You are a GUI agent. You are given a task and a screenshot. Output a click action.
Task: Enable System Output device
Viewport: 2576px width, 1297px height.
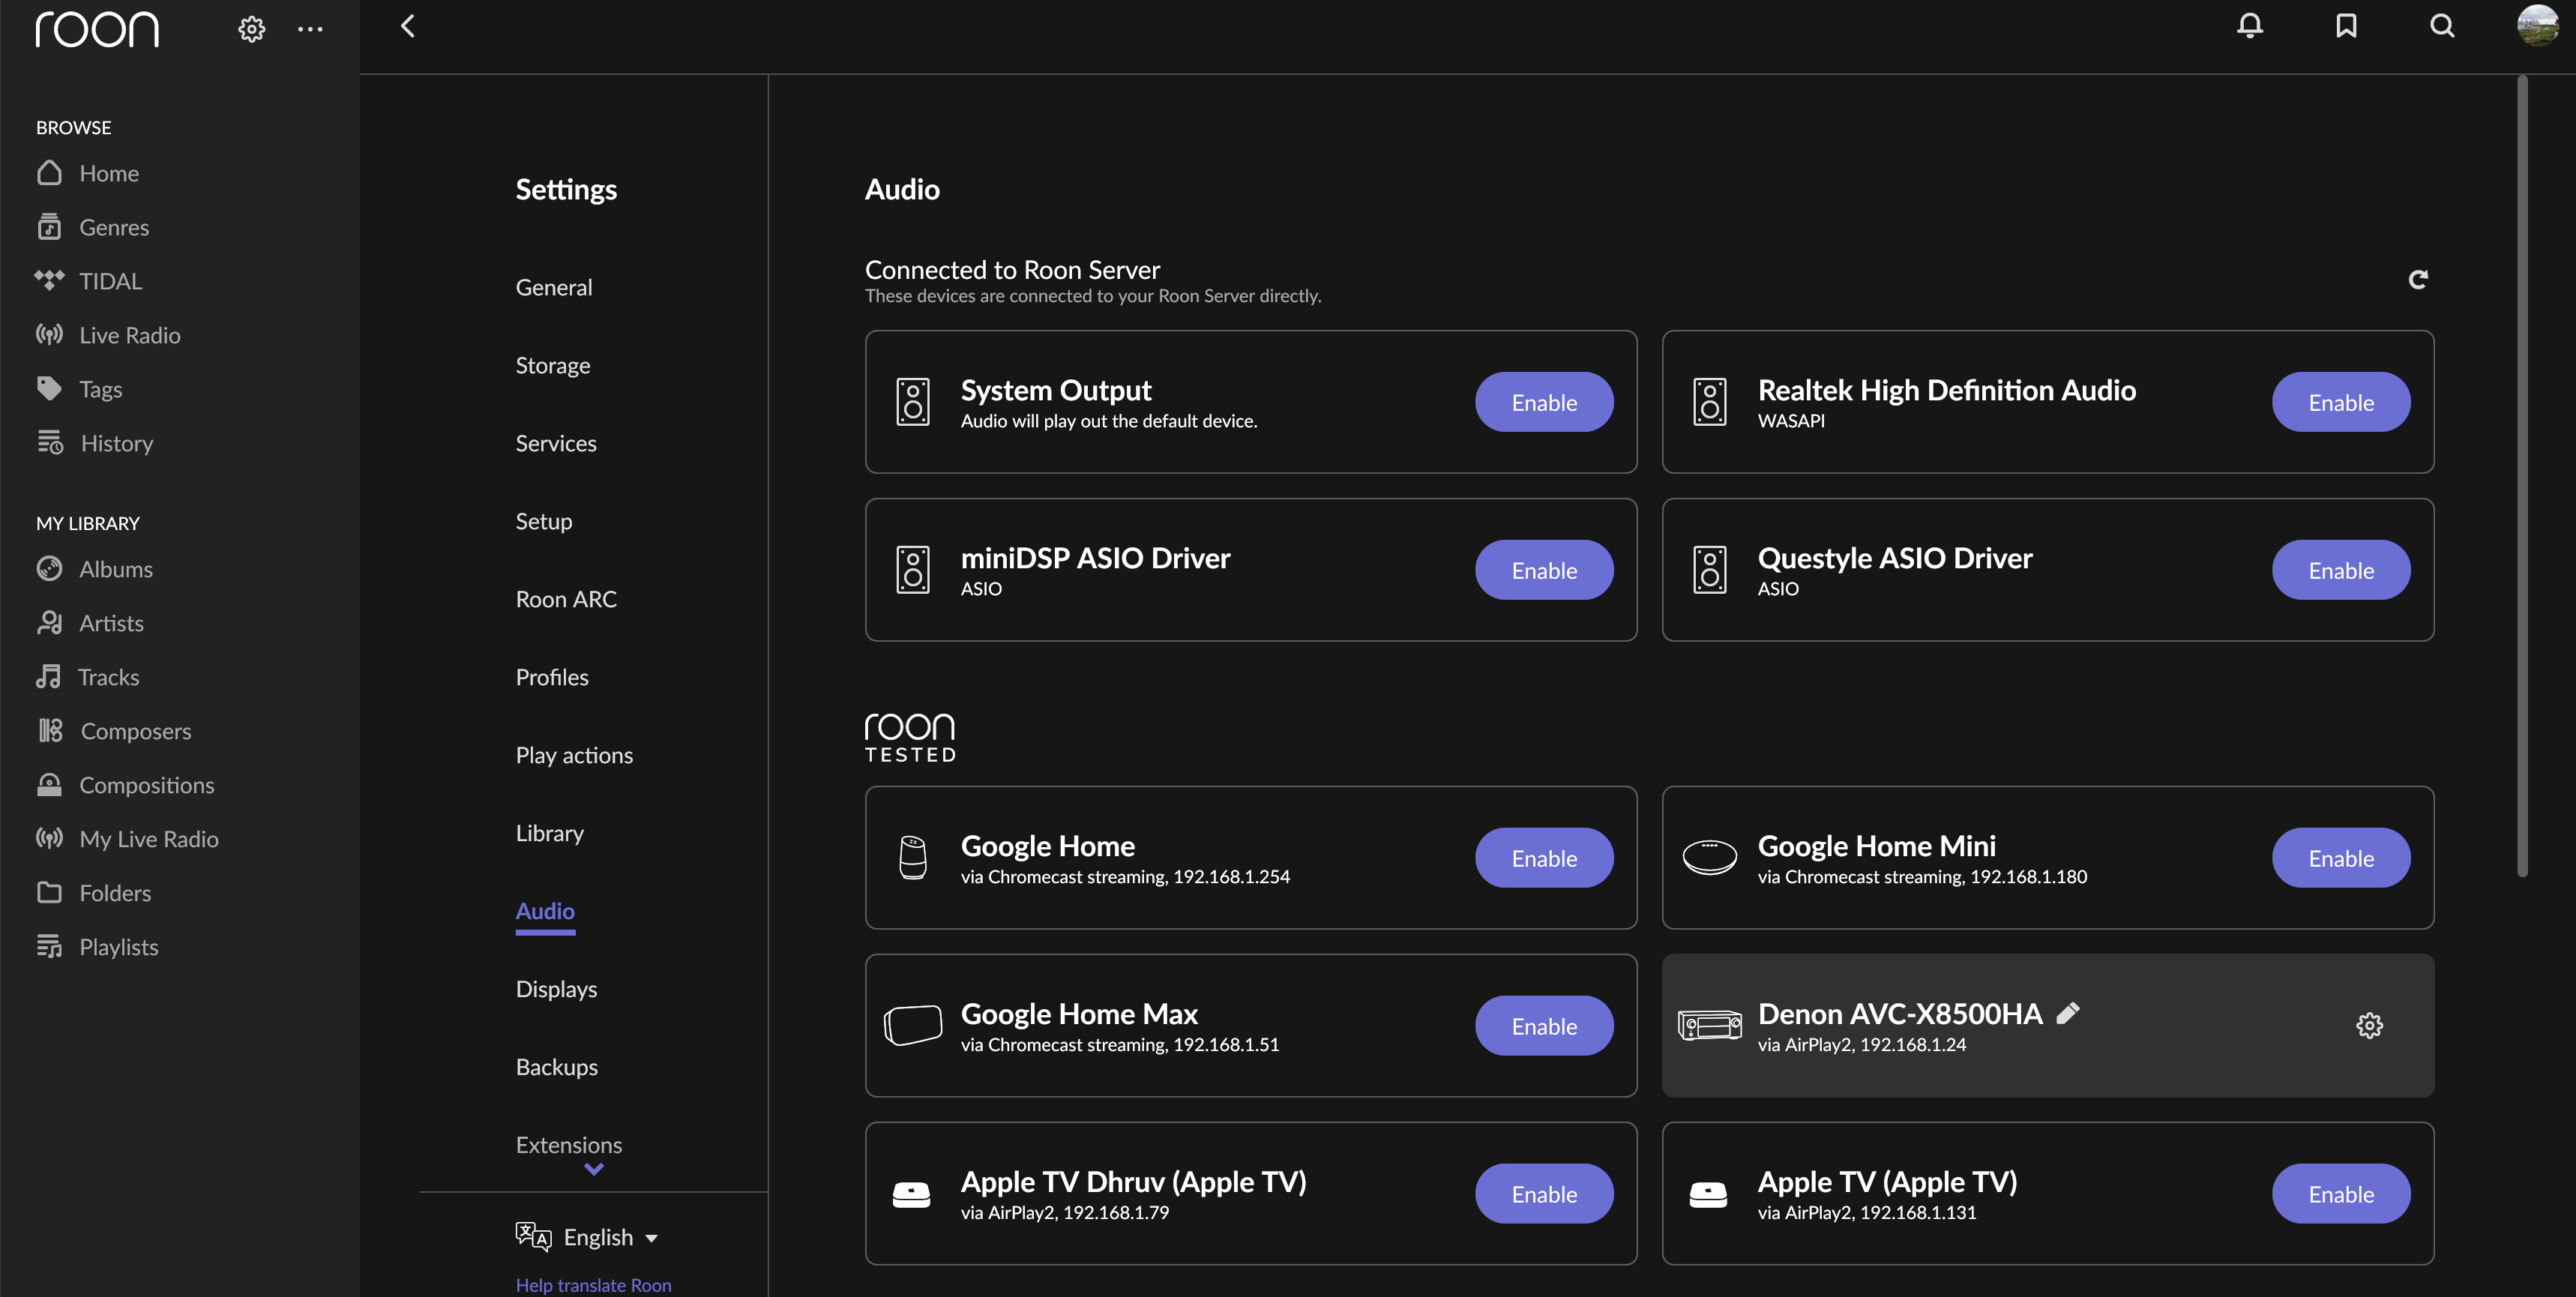pyautogui.click(x=1544, y=402)
